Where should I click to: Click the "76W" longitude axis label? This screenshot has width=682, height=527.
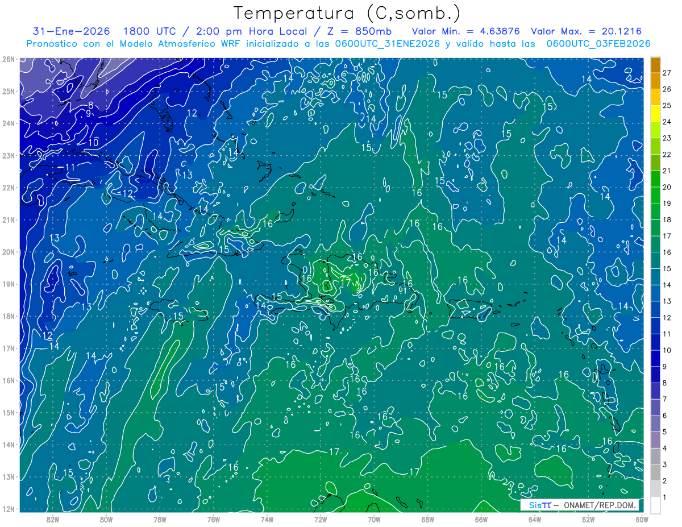213,518
